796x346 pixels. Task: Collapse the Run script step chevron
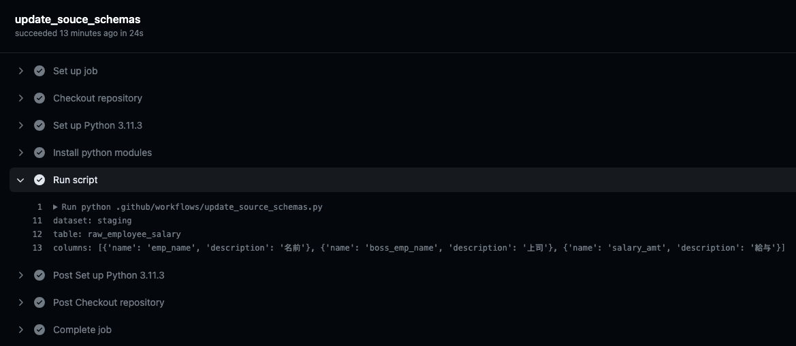click(21, 180)
